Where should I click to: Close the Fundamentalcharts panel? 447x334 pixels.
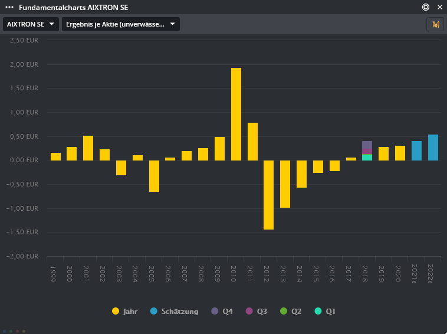440,7
